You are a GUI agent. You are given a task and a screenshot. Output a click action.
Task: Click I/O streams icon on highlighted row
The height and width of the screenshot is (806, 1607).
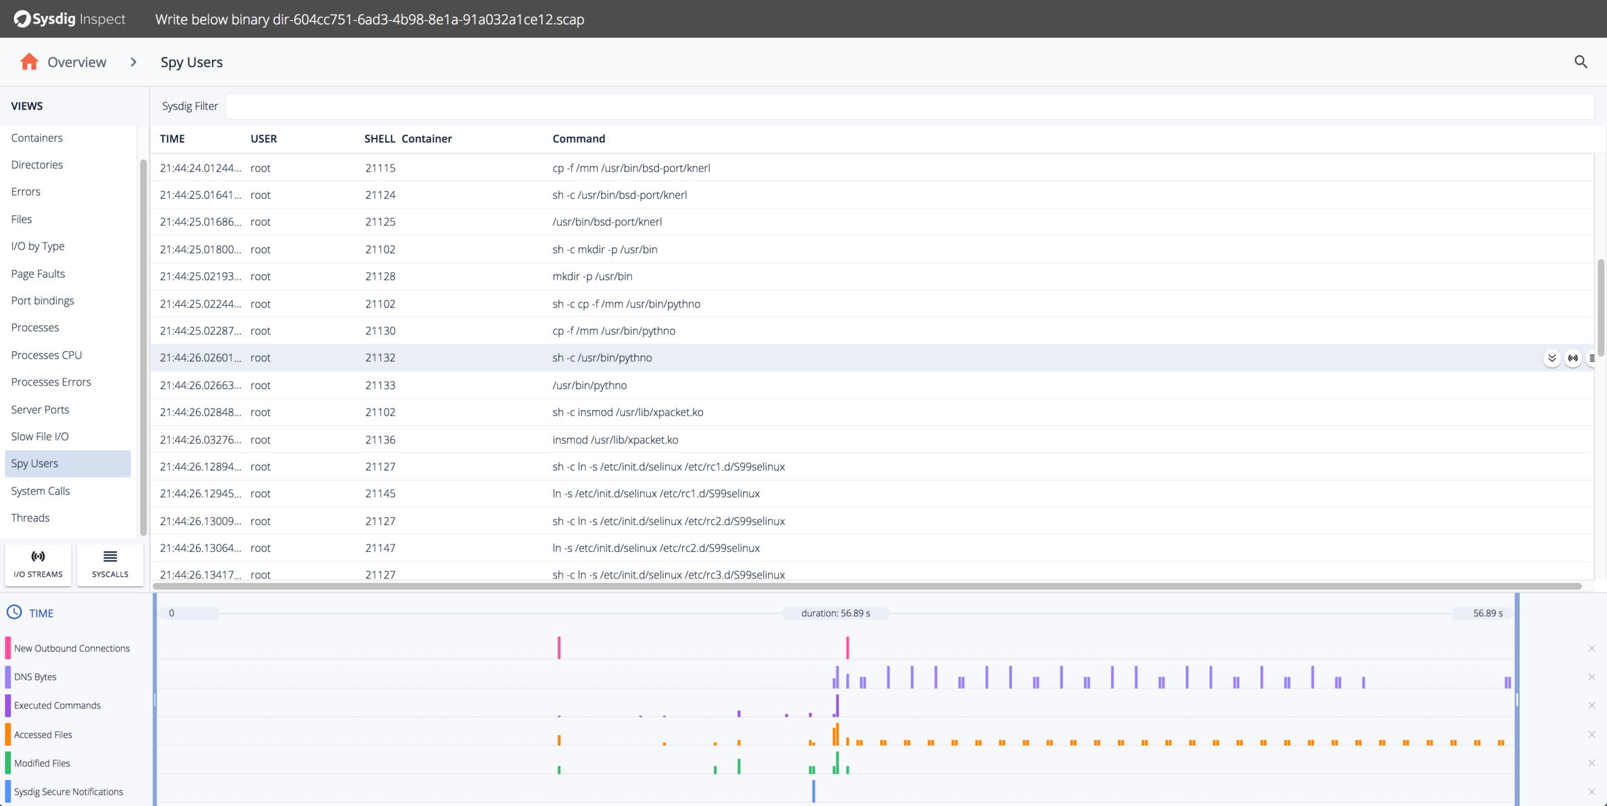point(1573,358)
